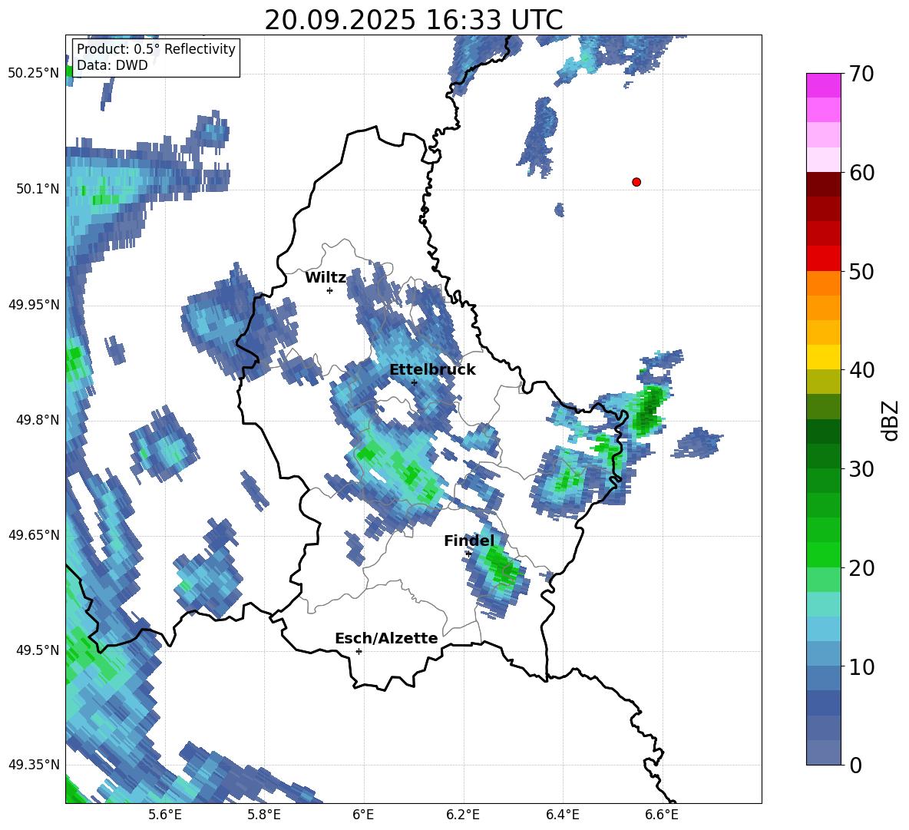Click the 70 value on the colorbar
Screen dimensions: 909x830
861,74
